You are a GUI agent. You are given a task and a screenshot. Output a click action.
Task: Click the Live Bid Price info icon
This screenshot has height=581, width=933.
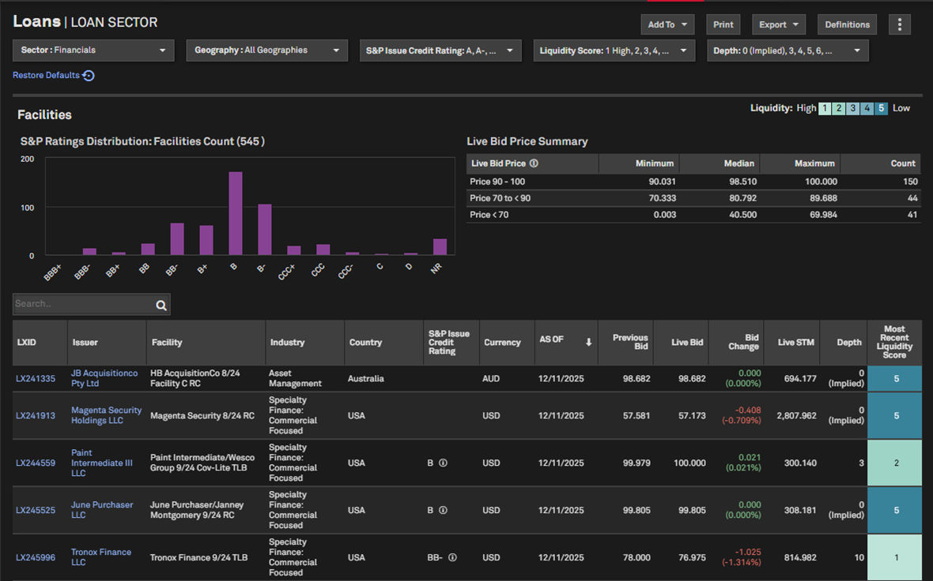coord(534,163)
